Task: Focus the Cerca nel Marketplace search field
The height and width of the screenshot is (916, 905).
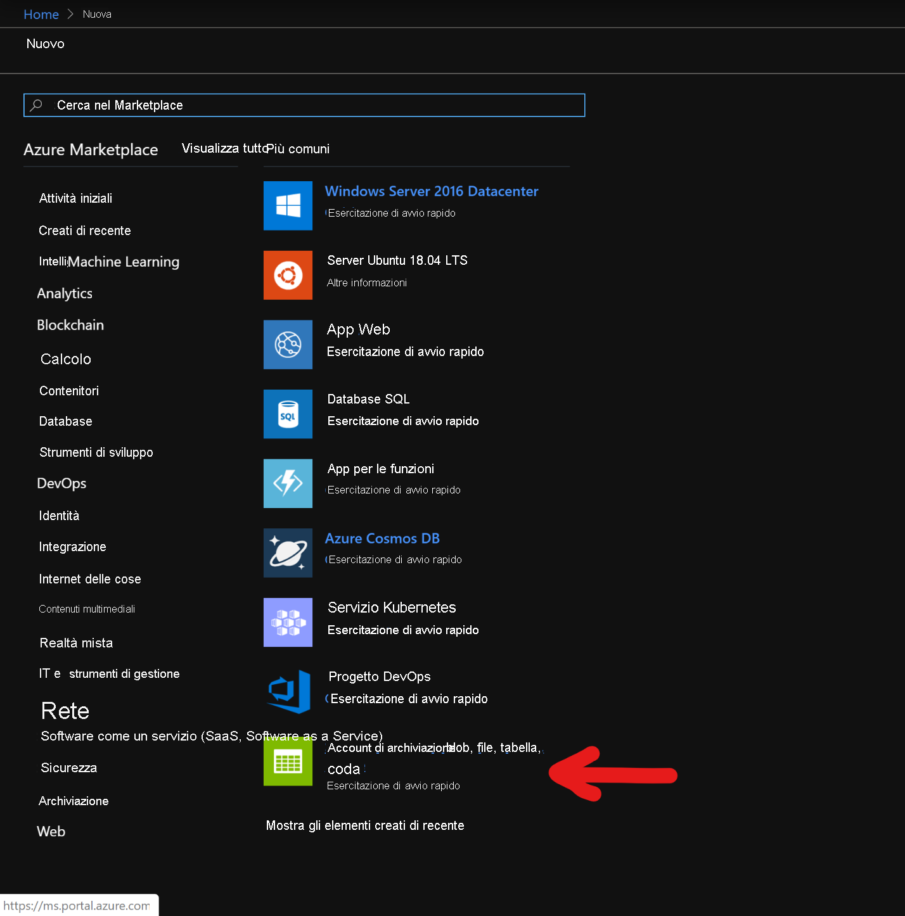Action: click(304, 105)
